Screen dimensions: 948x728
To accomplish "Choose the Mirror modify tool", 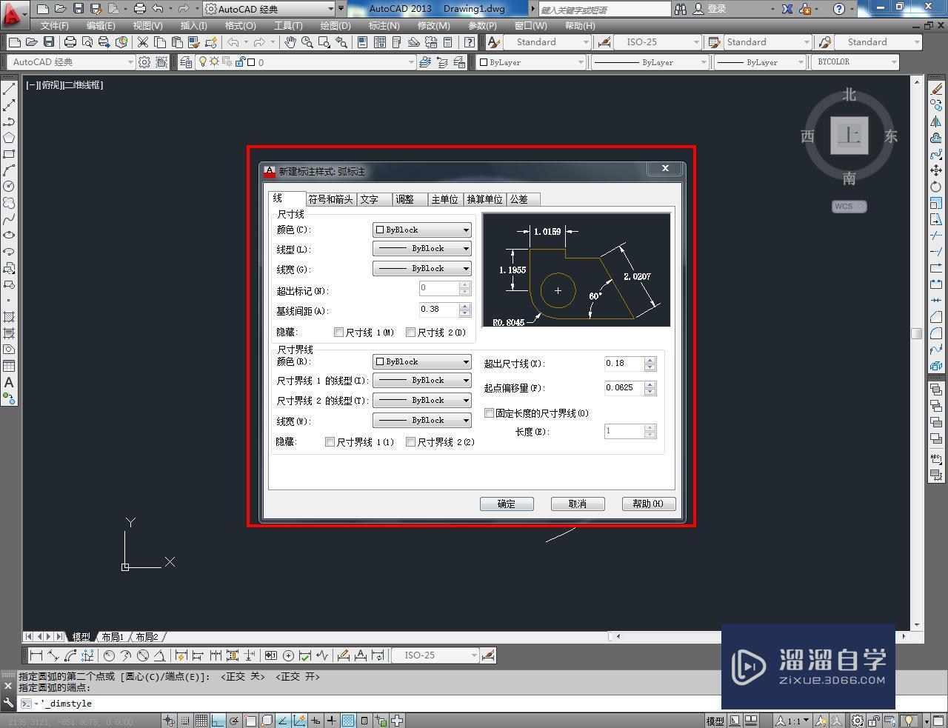I will pyautogui.click(x=936, y=121).
